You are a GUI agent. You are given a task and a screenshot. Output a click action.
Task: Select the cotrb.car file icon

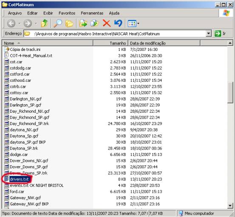(x=6, y=86)
